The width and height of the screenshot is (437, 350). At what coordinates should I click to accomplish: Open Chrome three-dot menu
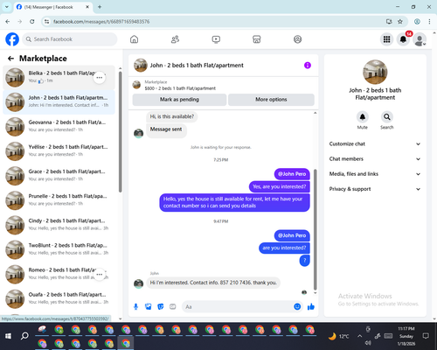pyautogui.click(x=429, y=22)
